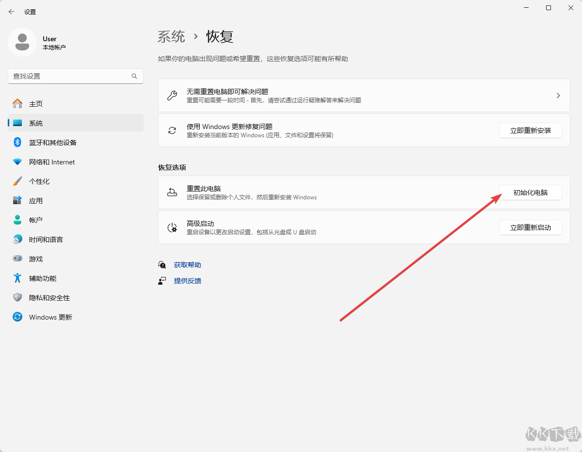Select Windows 更新 in the sidebar
The width and height of the screenshot is (582, 452).
pyautogui.click(x=50, y=317)
